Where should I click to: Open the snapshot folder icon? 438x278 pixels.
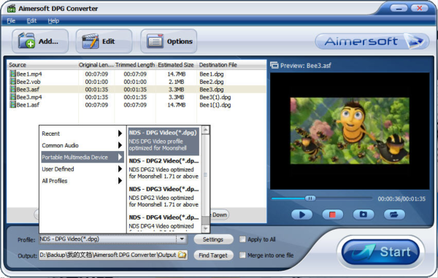click(394, 215)
